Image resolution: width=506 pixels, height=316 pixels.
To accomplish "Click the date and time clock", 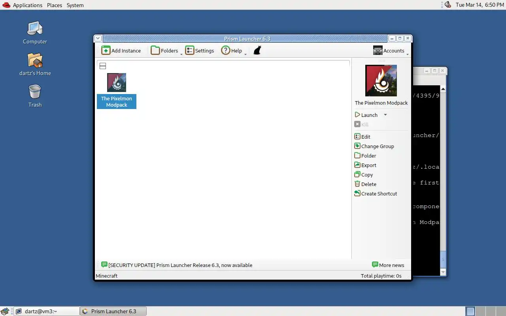I will tap(480, 5).
